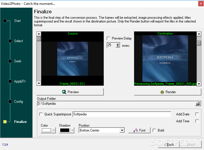Click the Render gear icon

click(162, 92)
